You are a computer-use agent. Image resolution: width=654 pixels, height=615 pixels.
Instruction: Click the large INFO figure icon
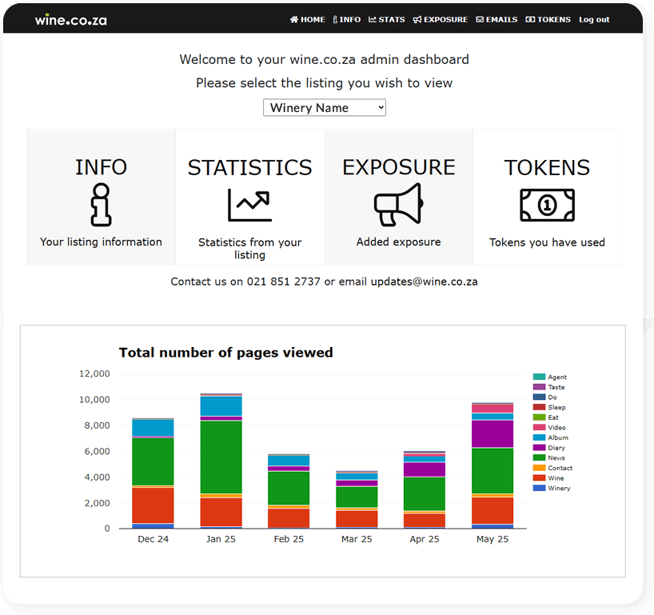point(101,205)
